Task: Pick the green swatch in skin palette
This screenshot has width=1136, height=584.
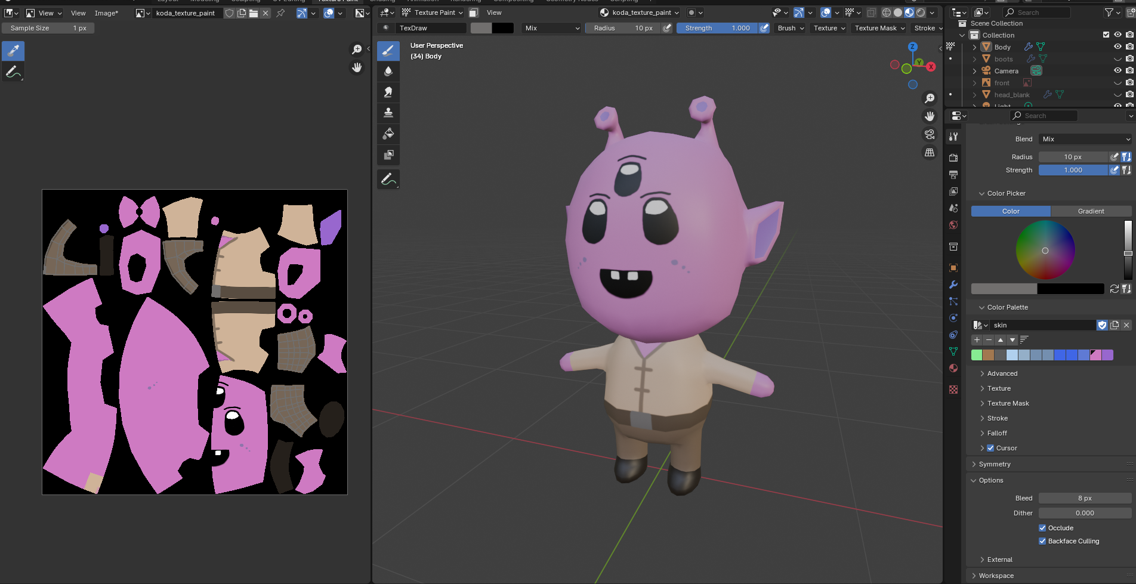Action: 977,355
